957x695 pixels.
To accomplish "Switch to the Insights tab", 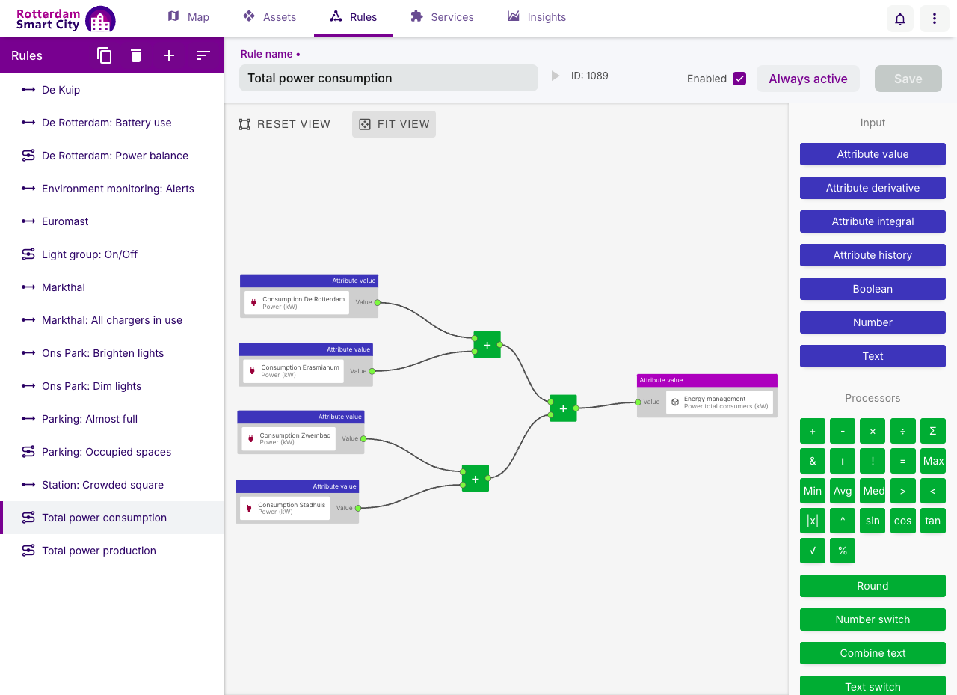I will 537,17.
